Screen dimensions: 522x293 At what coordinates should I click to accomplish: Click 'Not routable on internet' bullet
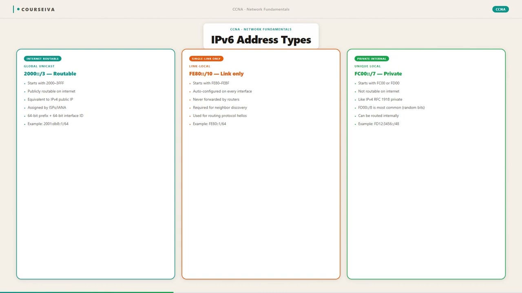click(379, 91)
